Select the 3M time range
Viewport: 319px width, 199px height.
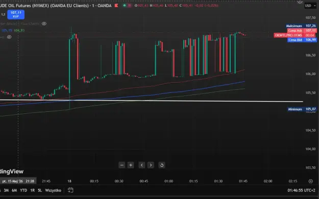(x=6, y=190)
